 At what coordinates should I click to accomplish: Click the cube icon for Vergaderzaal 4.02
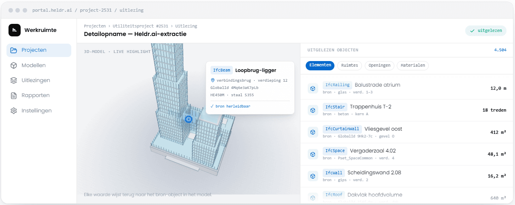313,154
